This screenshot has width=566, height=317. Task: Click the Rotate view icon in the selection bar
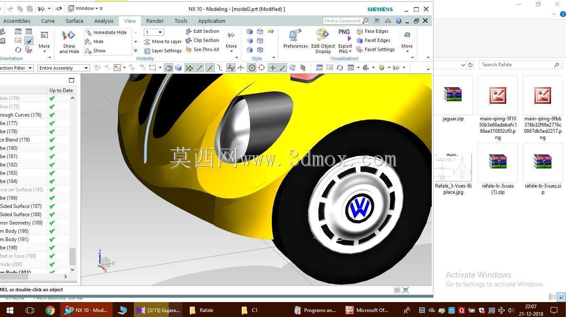coord(340,68)
